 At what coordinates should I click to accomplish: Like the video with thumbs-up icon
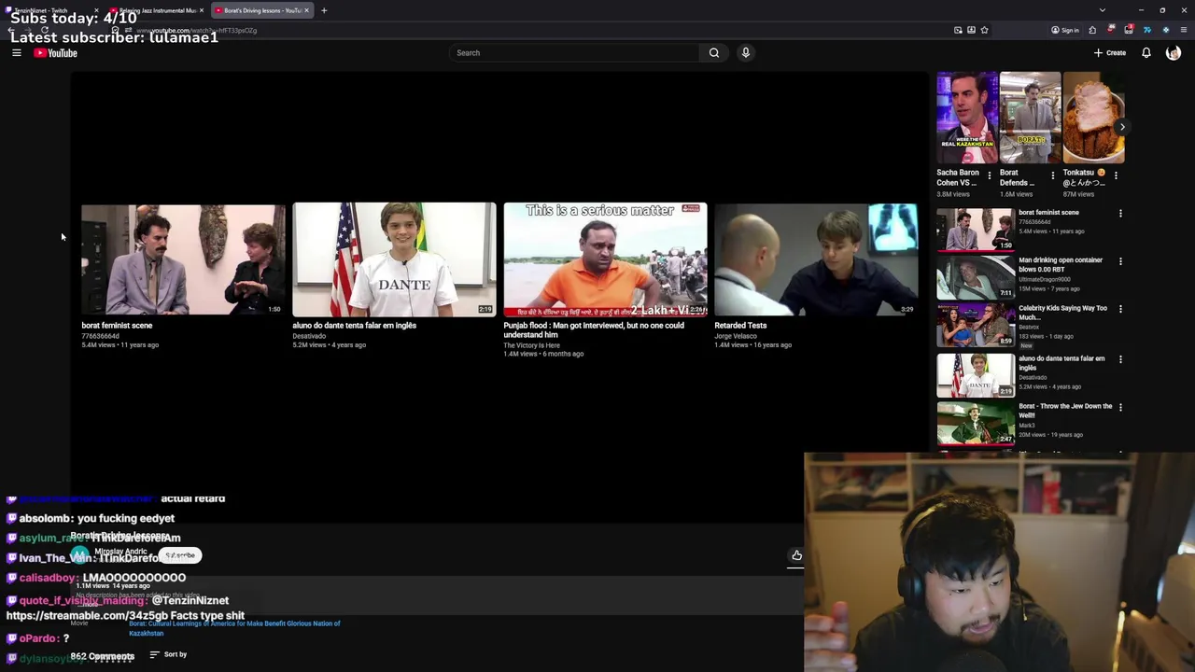796,555
